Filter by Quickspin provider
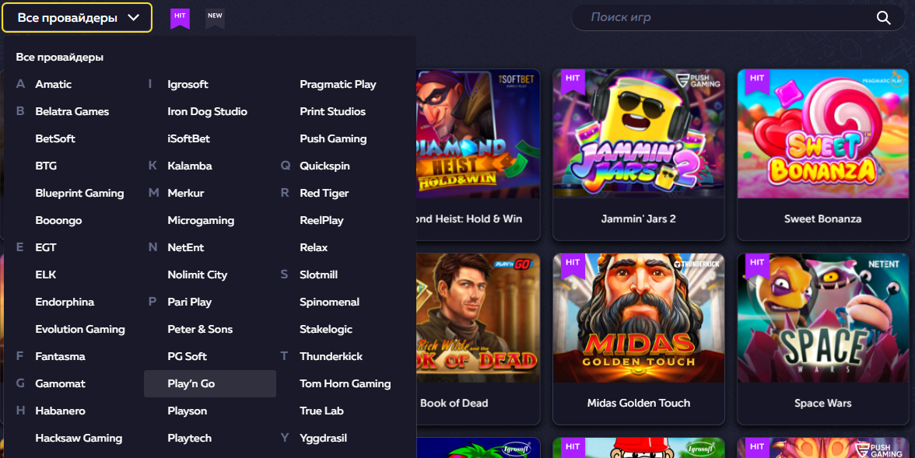The height and width of the screenshot is (458, 915). (x=324, y=166)
